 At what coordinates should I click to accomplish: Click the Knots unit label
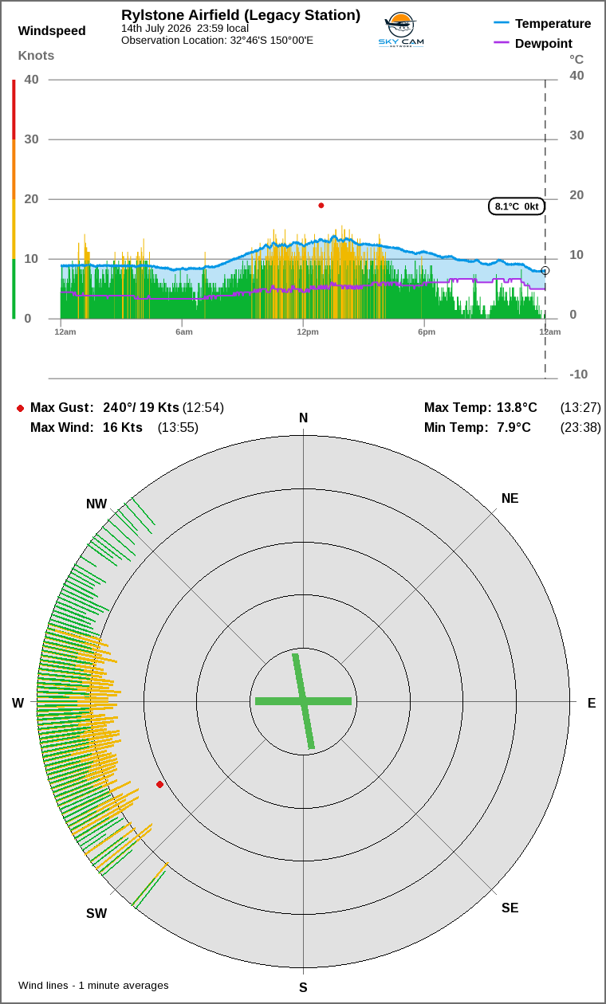point(37,56)
